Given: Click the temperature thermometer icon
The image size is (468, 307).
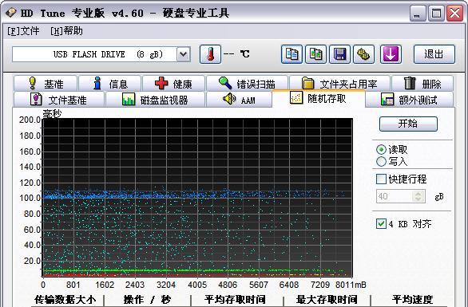Looking at the screenshot, I should click(x=210, y=54).
